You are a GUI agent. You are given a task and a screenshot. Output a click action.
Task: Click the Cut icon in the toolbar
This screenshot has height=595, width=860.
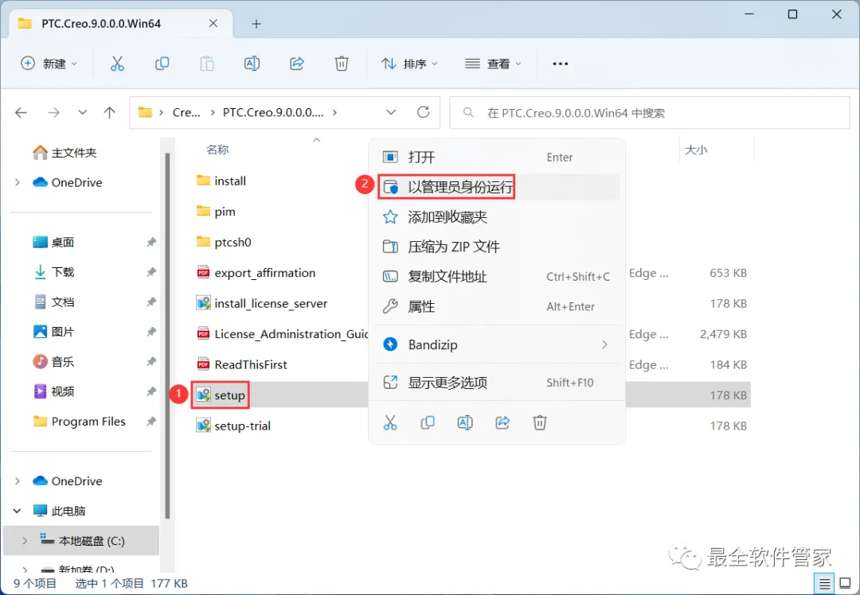[117, 64]
